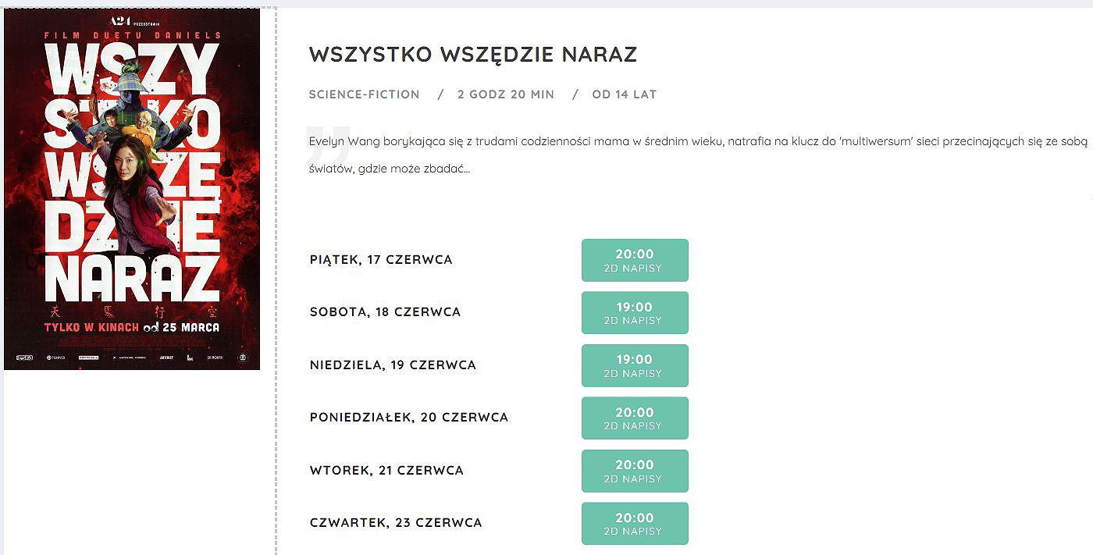This screenshot has height=555, width=1093.
Task: Pick the 20:00 screening on Poniedziałek 20 Czerwca
Action: click(x=635, y=418)
